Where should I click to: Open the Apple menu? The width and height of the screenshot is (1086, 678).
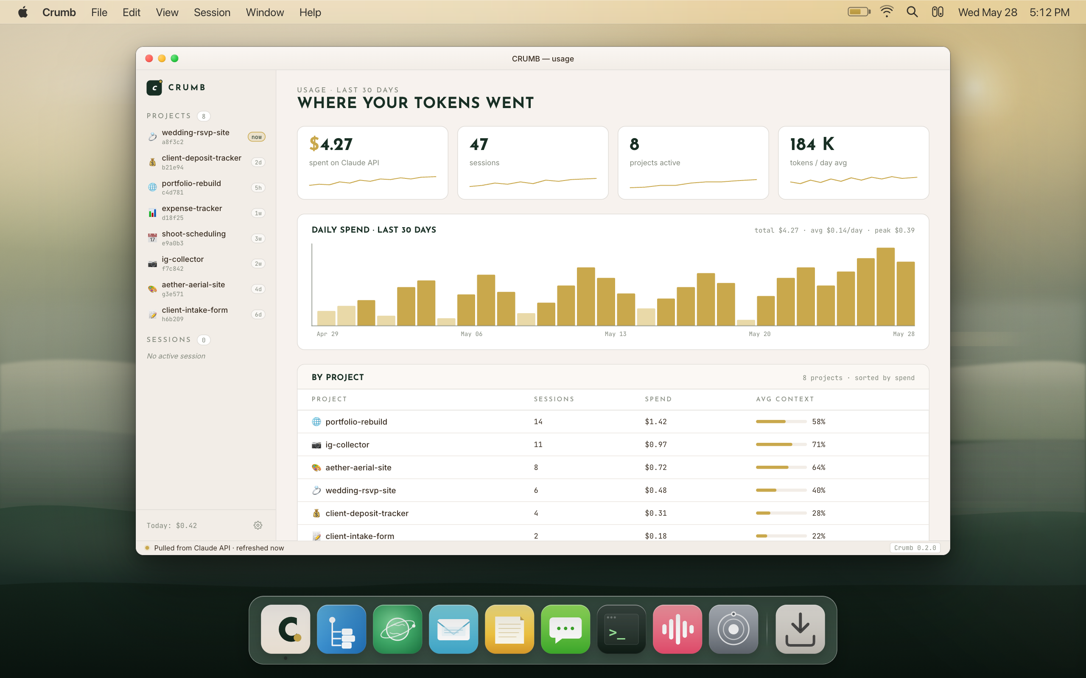pyautogui.click(x=23, y=12)
